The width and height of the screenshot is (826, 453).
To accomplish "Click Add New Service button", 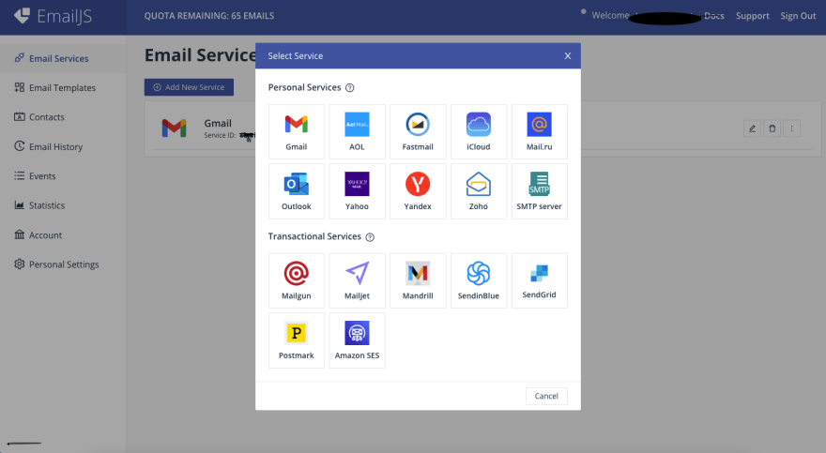I will tap(189, 87).
